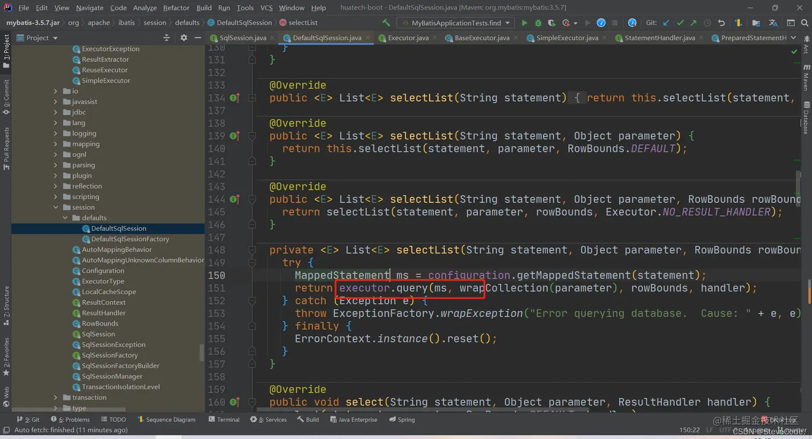Click selectList breadcrumb in navigation bar
812x439 pixels.
[299, 23]
